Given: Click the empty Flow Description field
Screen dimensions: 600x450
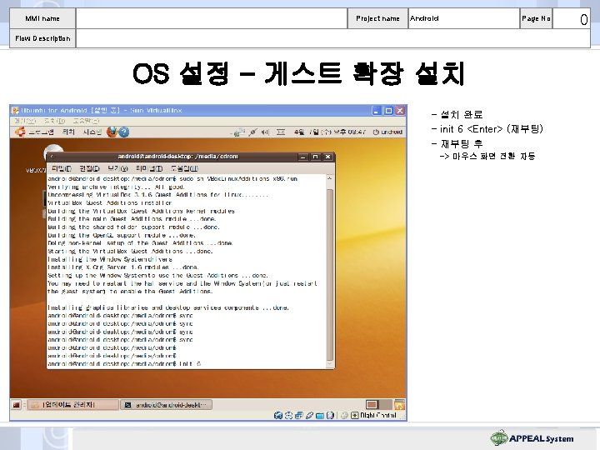Looking at the screenshot, I should 333,38.
